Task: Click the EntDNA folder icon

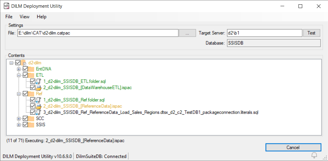Action: (31, 69)
